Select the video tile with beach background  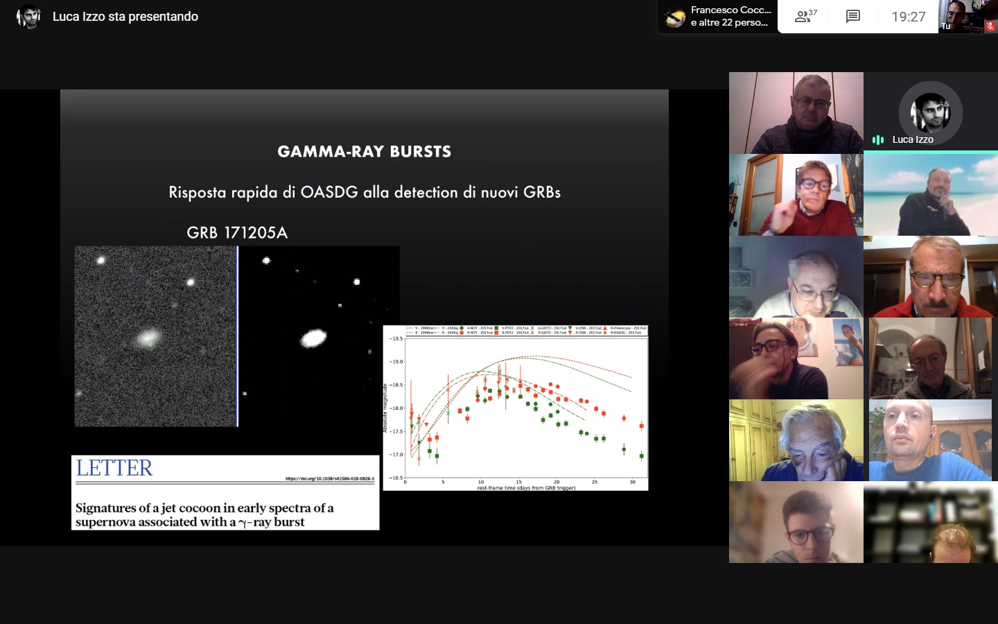pos(931,195)
